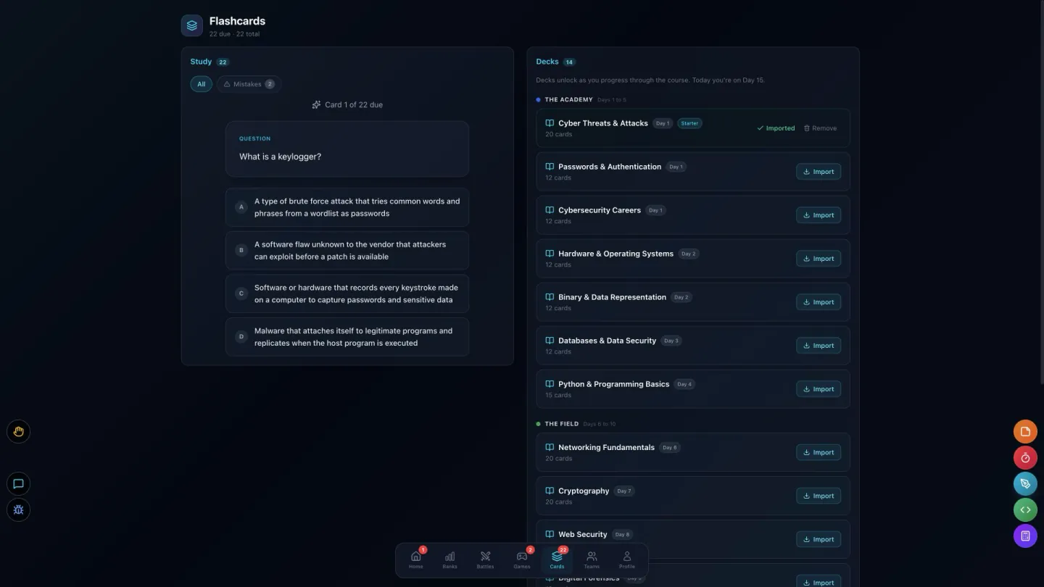Click the book icon beside Web Security
Screen dimensions: 1044x587
point(550,534)
